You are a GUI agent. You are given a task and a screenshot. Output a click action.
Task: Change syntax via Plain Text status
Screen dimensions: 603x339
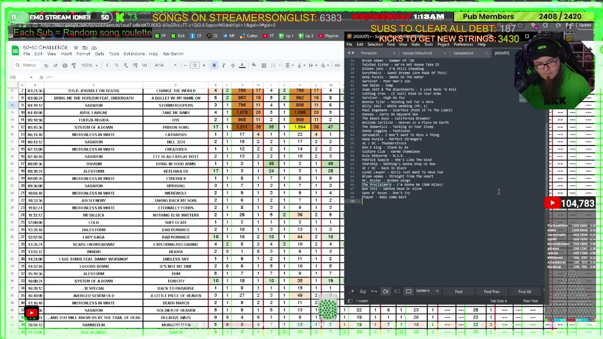tap(530, 301)
